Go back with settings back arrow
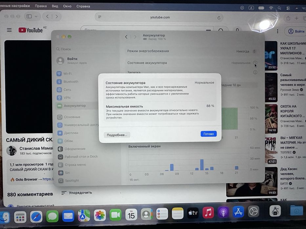The image size is (306, 229). (126, 37)
